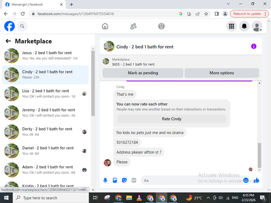This screenshot has height=203, width=271.
Task: Open conversation information purple icon
Action: coord(254,47)
